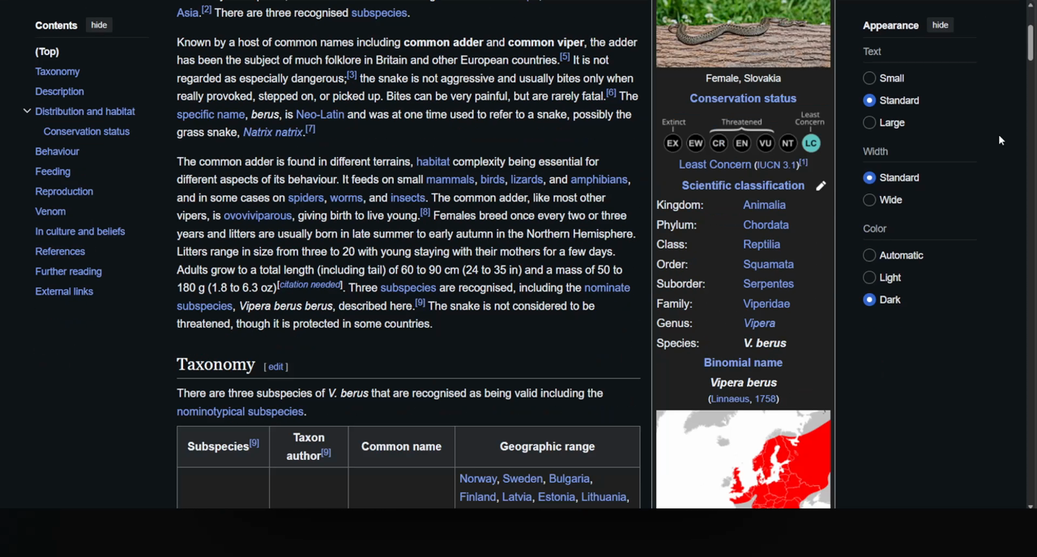Select Standard width option
The width and height of the screenshot is (1037, 557).
(869, 177)
